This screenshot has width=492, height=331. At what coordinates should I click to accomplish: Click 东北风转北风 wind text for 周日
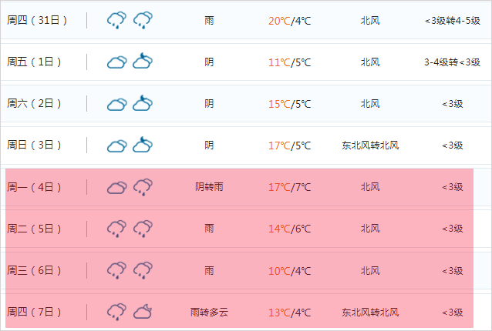coord(370,145)
